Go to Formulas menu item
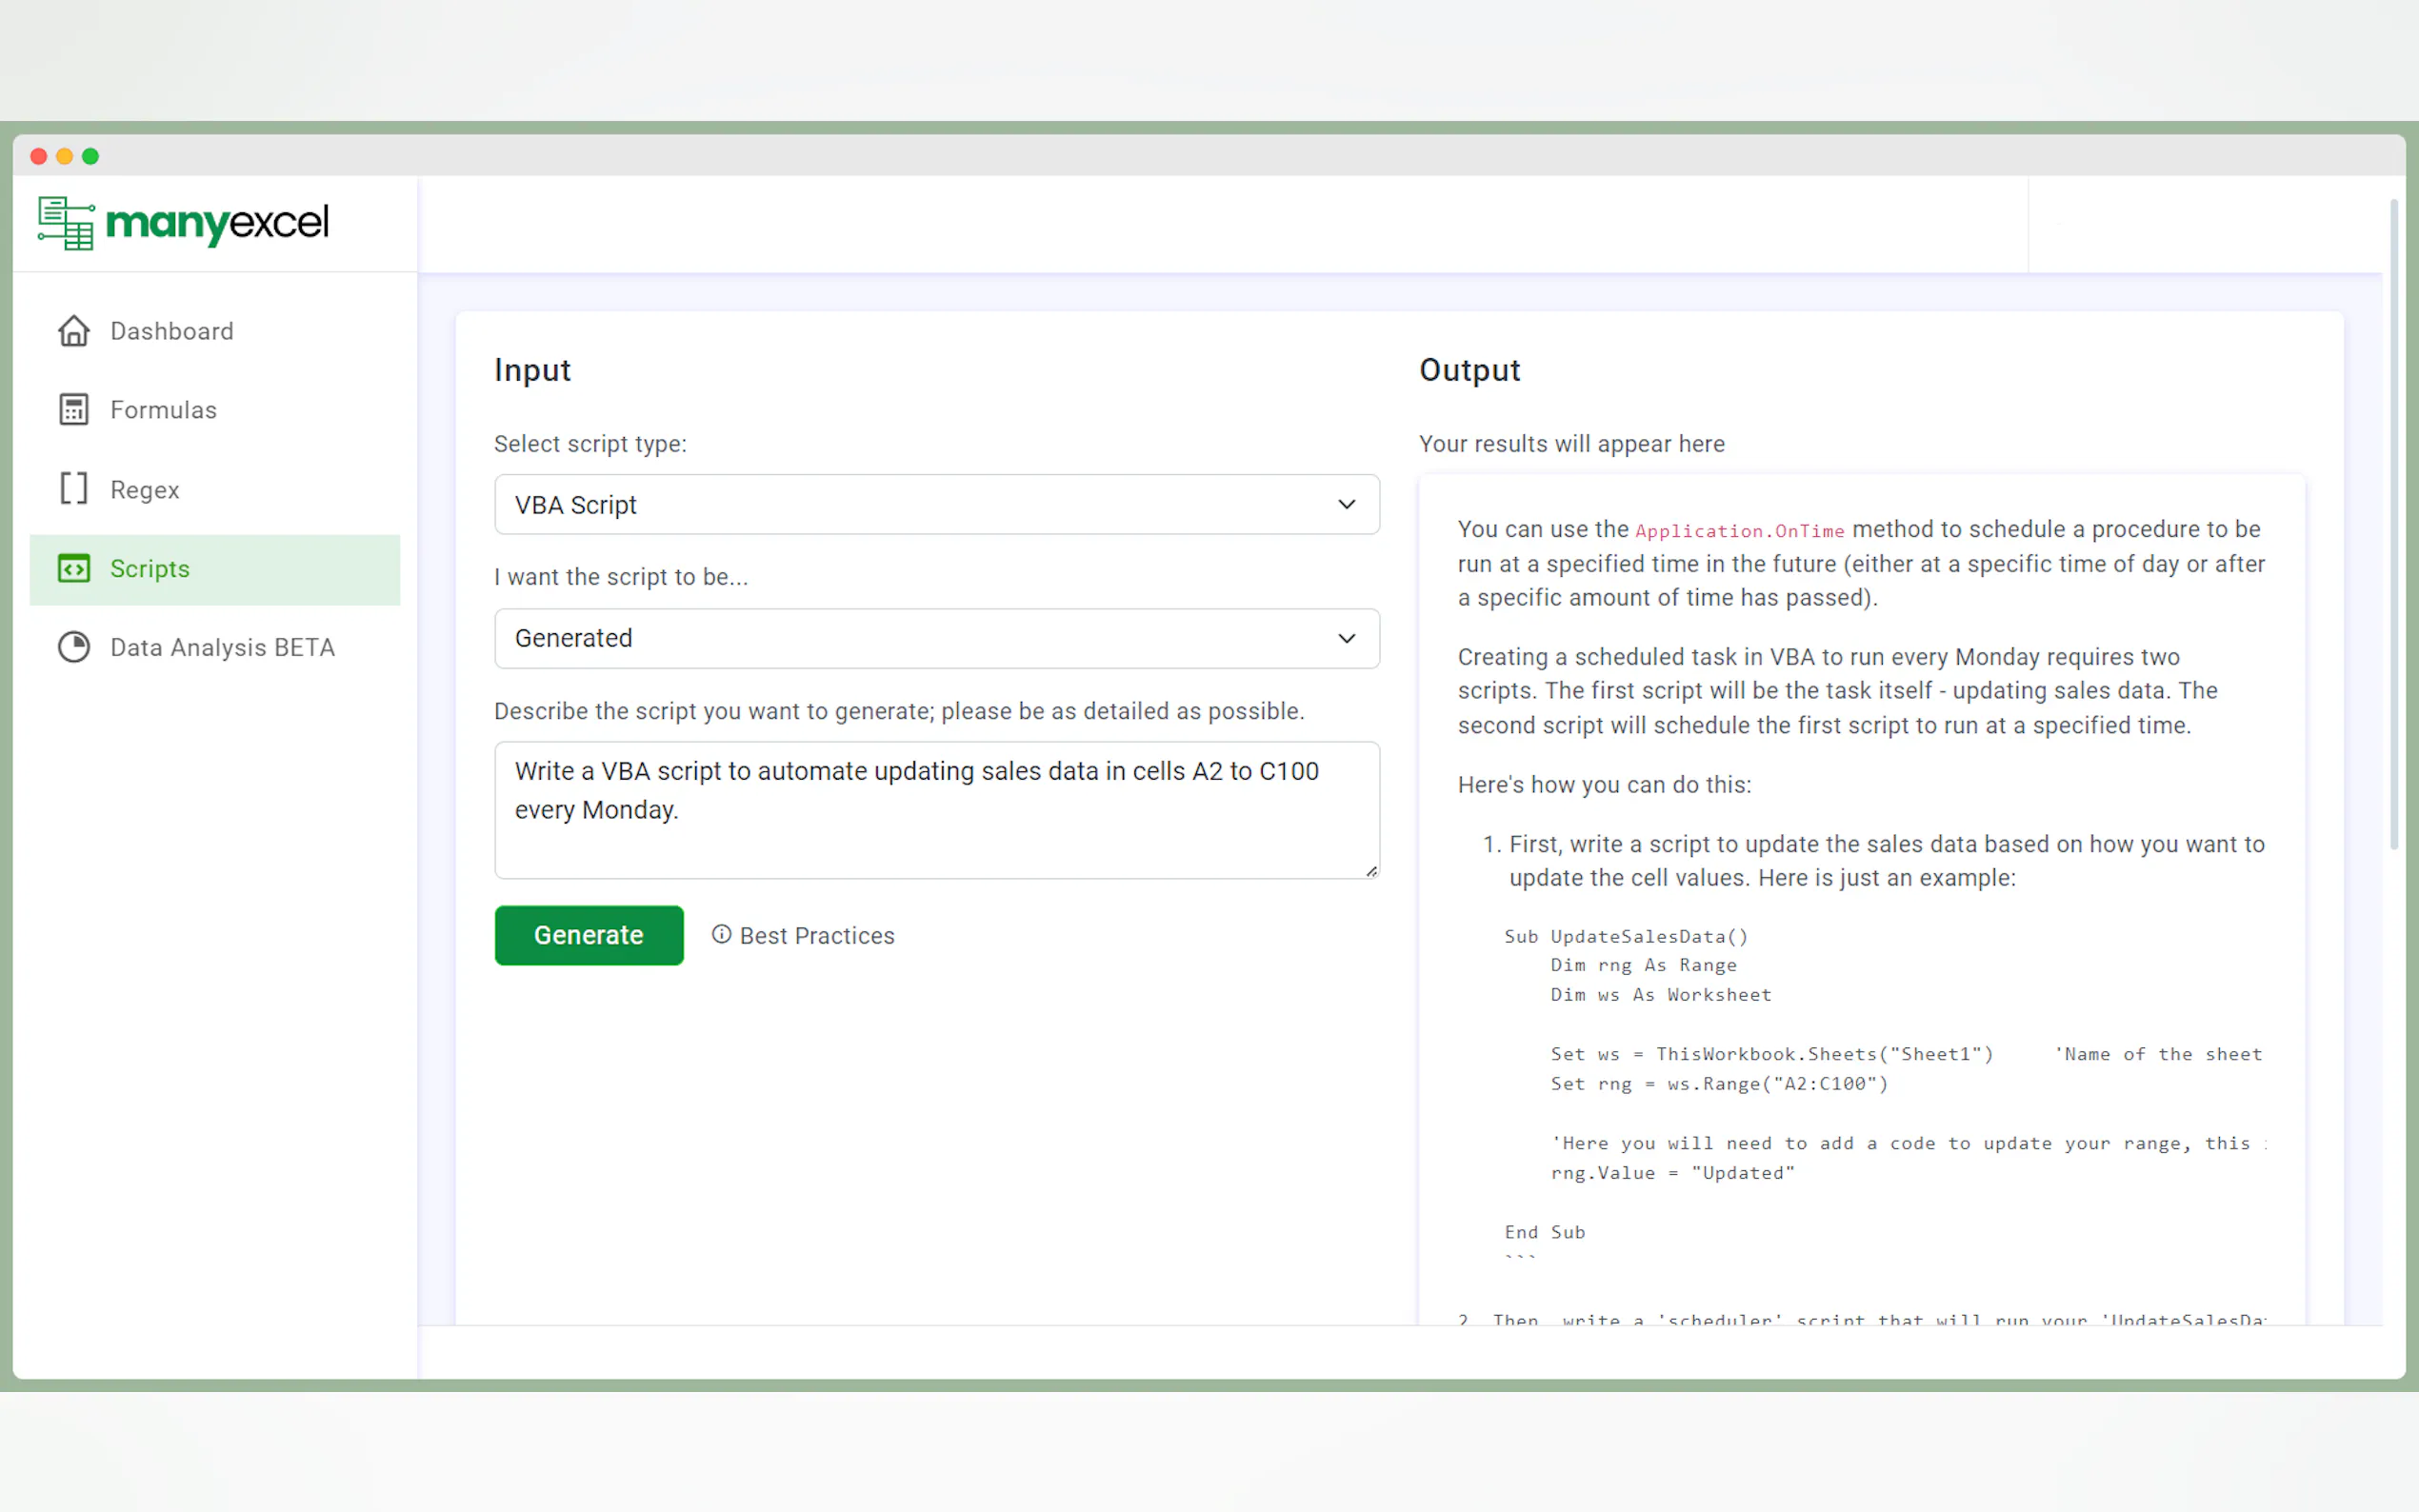 [163, 410]
